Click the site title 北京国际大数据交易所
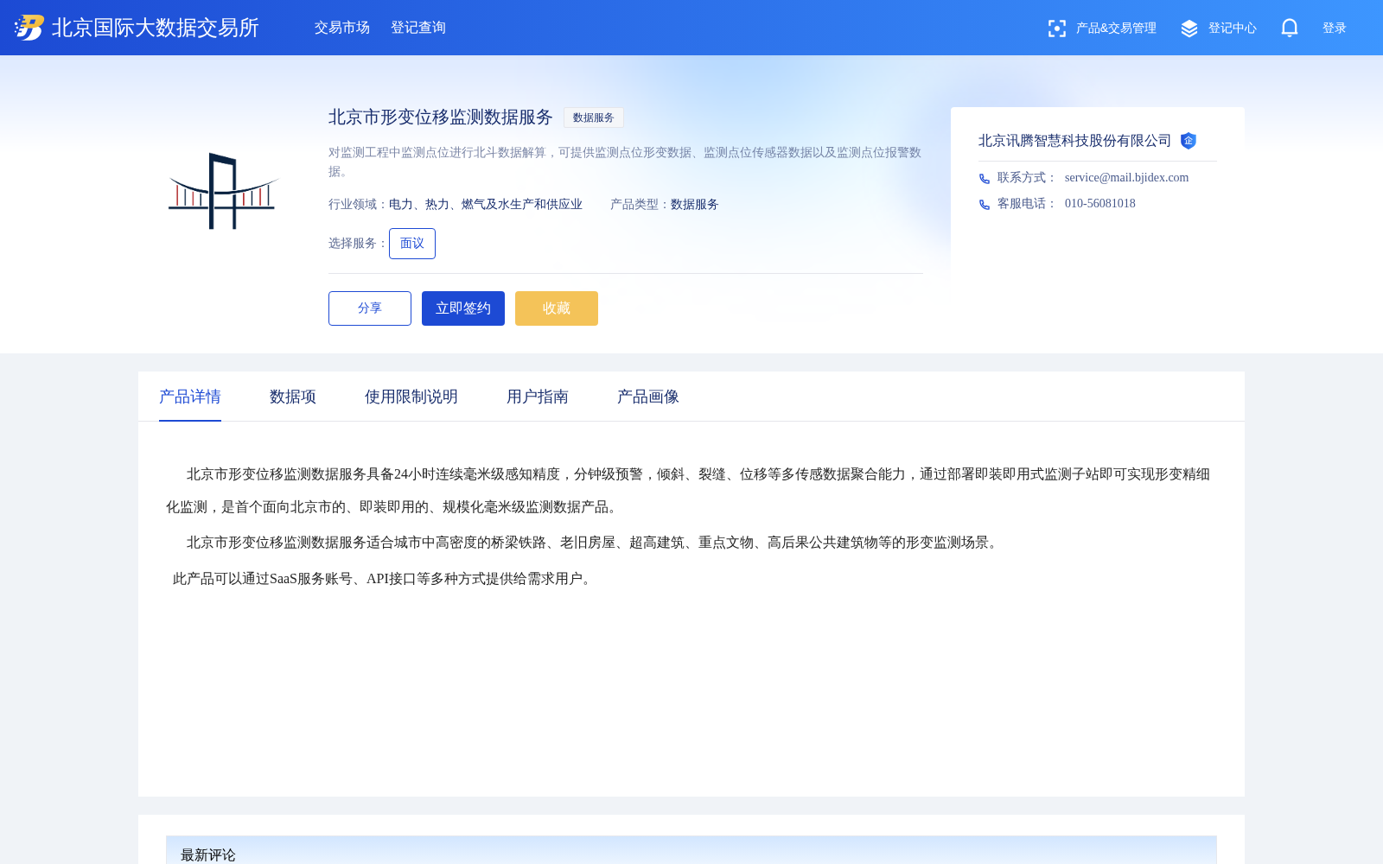The width and height of the screenshot is (1383, 864). (156, 28)
